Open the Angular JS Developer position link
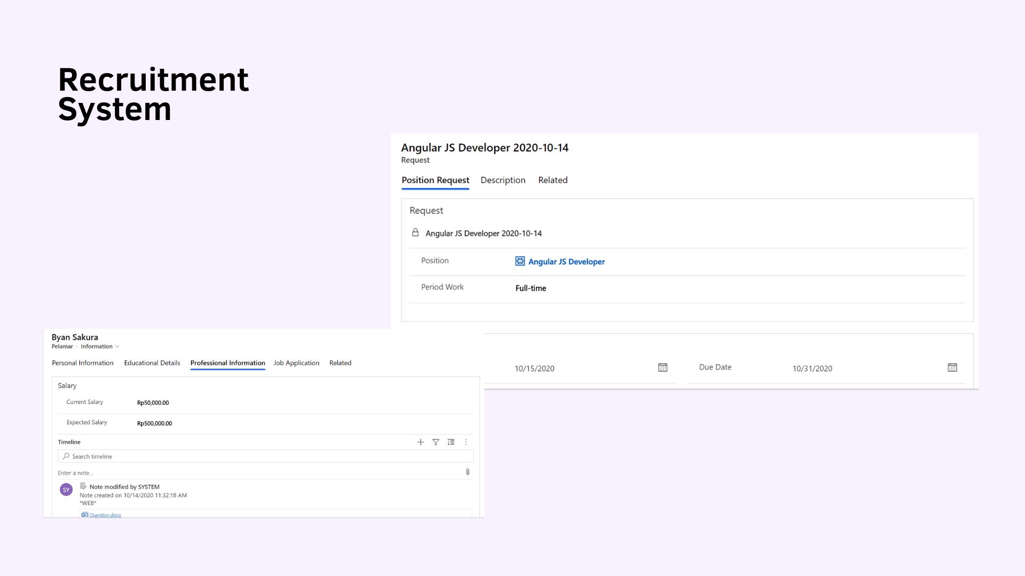Screen dimensions: 1025x576 (566, 262)
